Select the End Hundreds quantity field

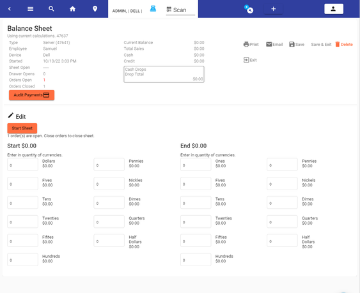coord(196,260)
